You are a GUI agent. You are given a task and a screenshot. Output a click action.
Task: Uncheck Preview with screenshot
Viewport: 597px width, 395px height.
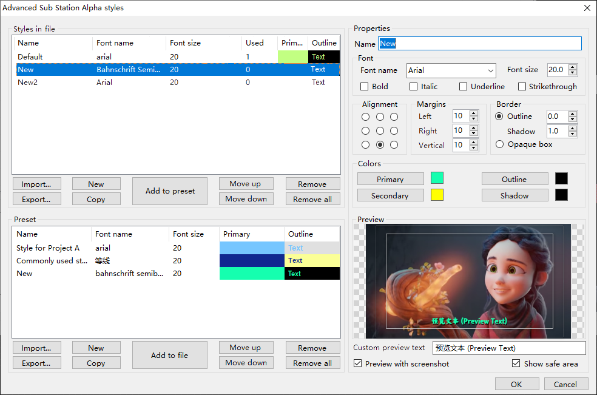357,363
